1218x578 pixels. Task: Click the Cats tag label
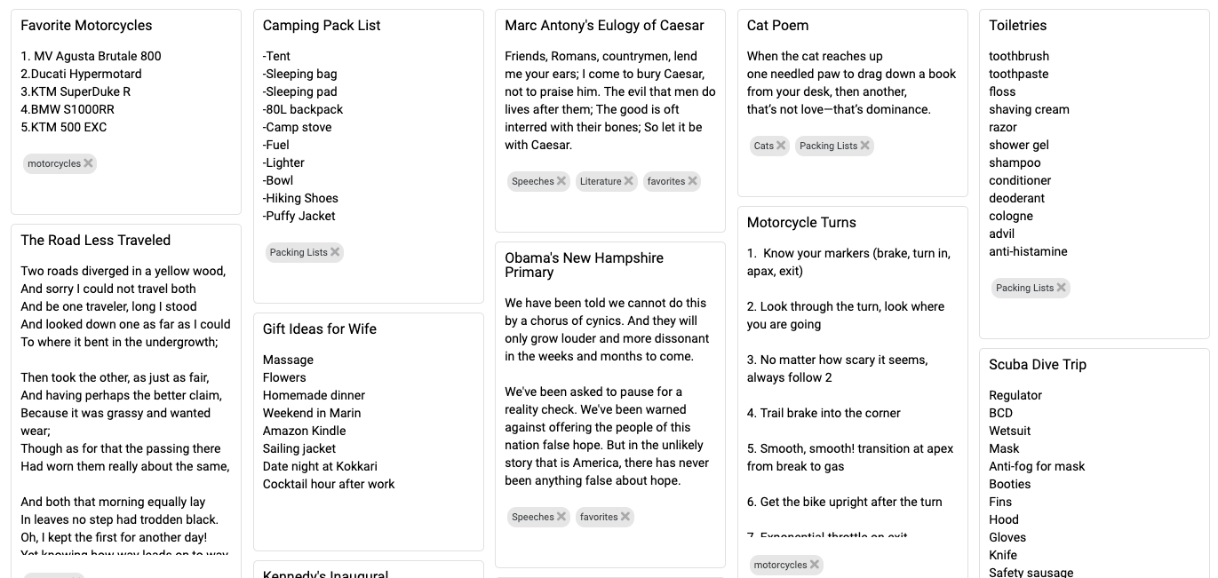coord(764,146)
